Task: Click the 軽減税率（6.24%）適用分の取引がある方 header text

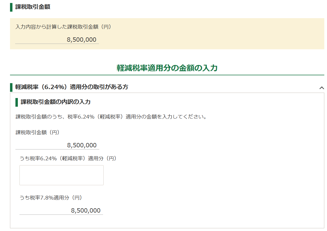Action: 72,87
